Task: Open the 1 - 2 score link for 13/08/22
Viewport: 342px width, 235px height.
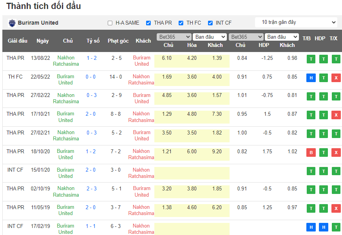Action: click(92, 58)
